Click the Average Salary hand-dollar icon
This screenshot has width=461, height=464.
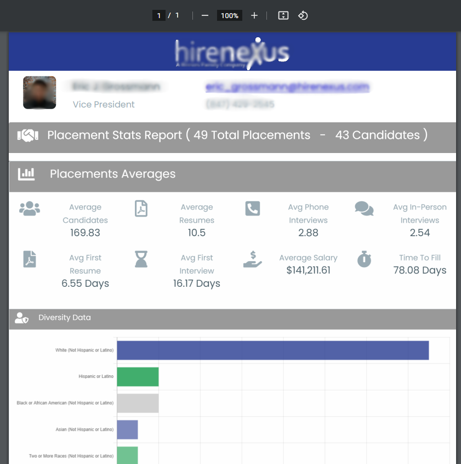pyautogui.click(x=253, y=259)
